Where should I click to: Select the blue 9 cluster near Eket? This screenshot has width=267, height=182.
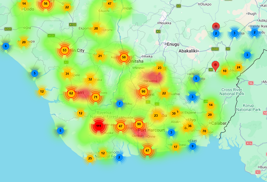tap(193, 146)
